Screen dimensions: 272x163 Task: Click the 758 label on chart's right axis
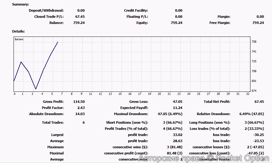(254, 42)
